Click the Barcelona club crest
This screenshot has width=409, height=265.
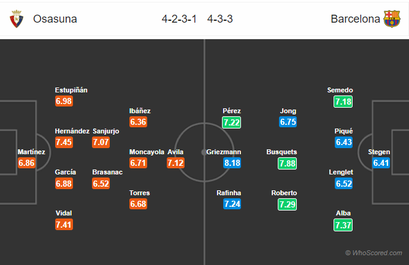pyautogui.click(x=391, y=19)
